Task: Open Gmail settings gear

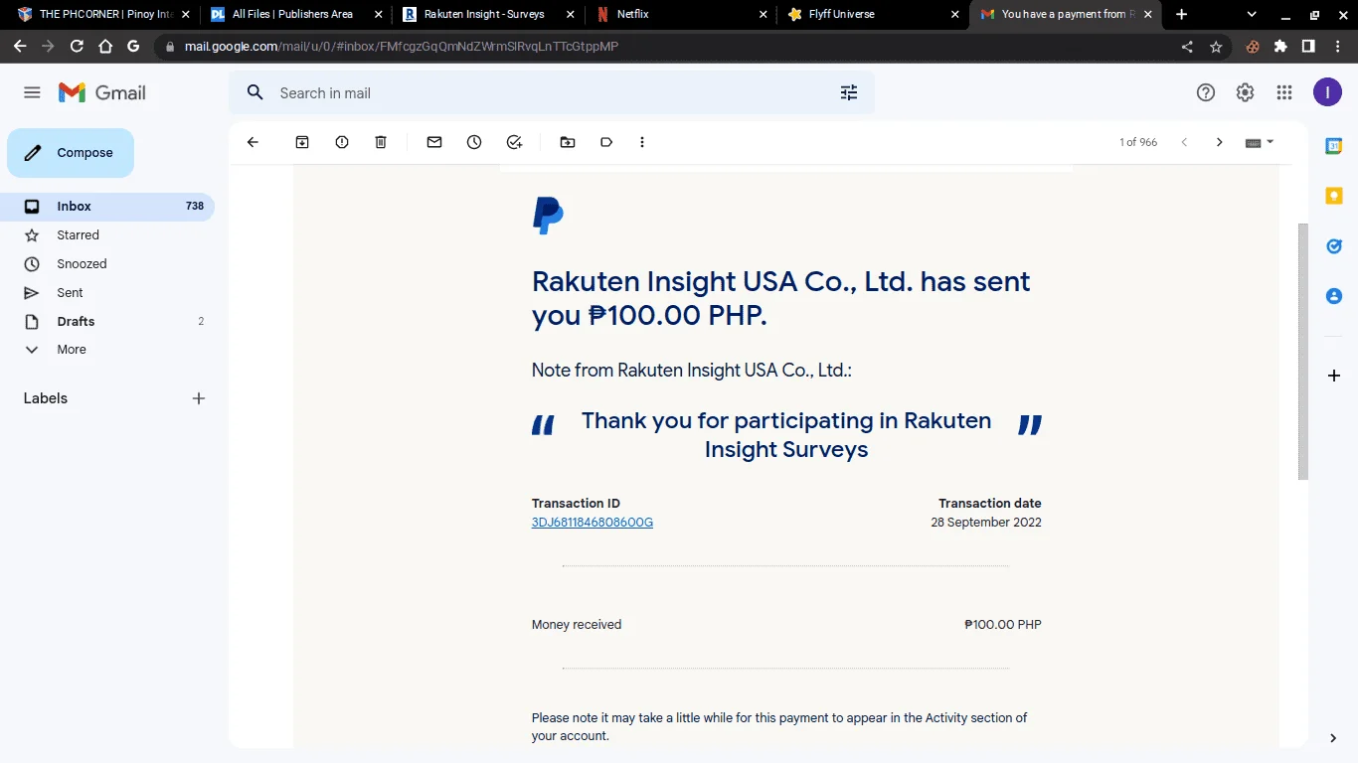Action: point(1245,92)
